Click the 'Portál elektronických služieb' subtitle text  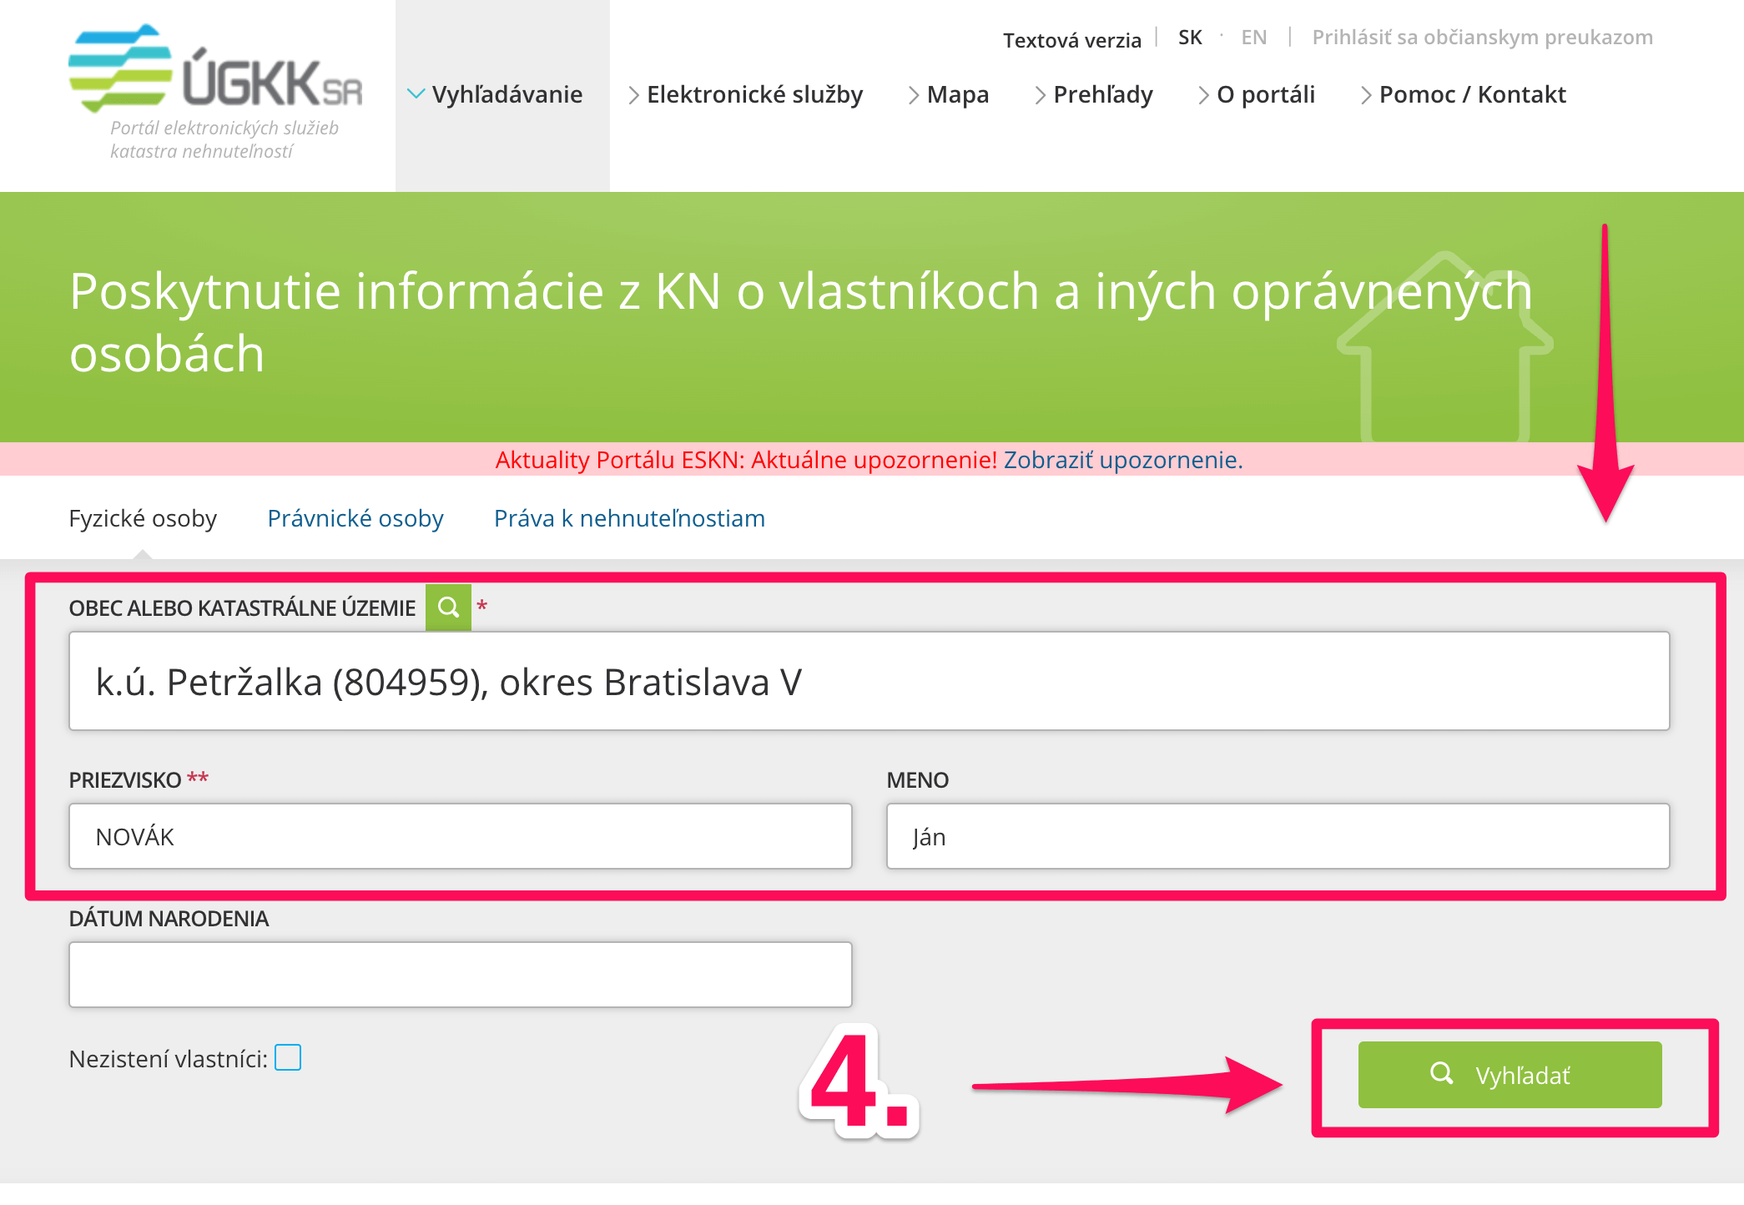pyautogui.click(x=224, y=128)
